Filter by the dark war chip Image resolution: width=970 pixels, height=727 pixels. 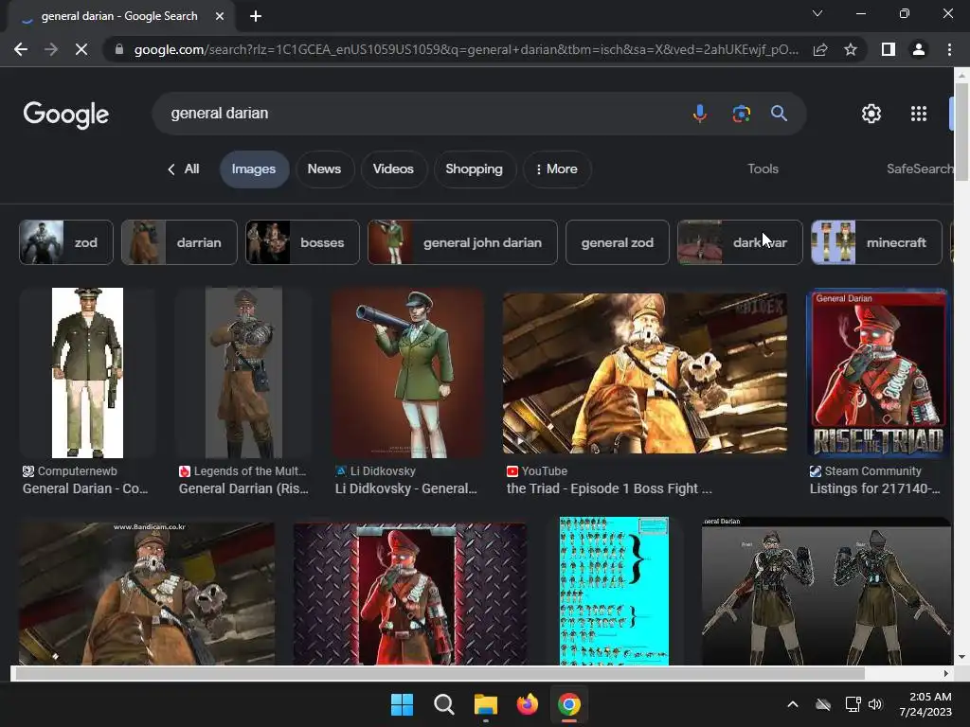pyautogui.click(x=741, y=242)
